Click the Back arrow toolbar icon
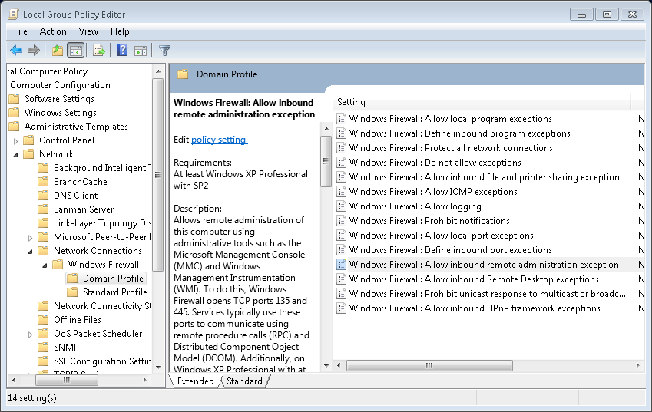This screenshot has width=652, height=412. coord(16,51)
